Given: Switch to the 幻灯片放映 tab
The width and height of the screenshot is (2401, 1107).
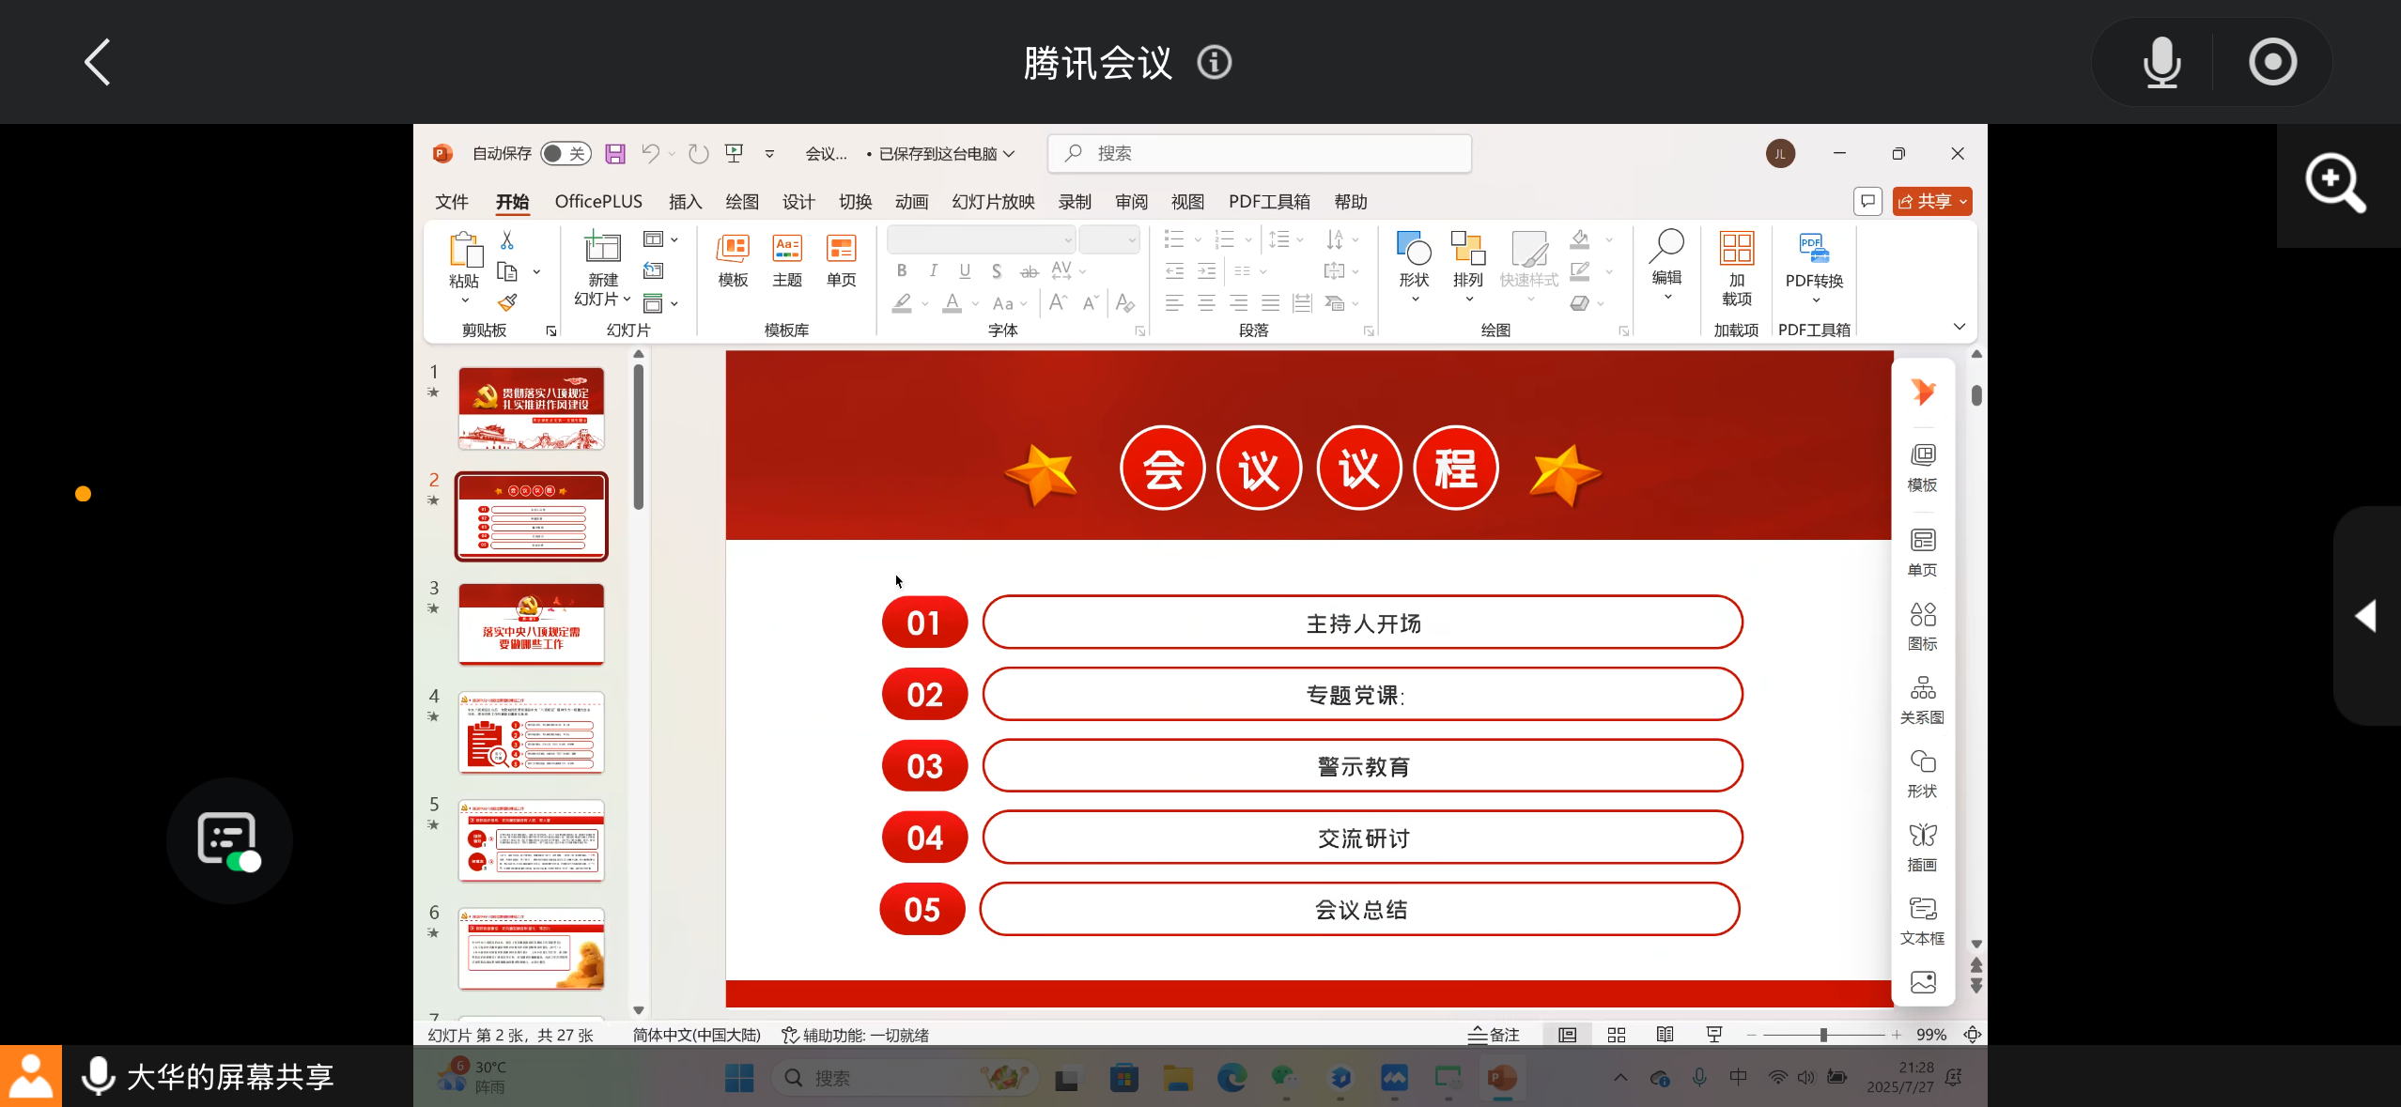Looking at the screenshot, I should tap(992, 202).
